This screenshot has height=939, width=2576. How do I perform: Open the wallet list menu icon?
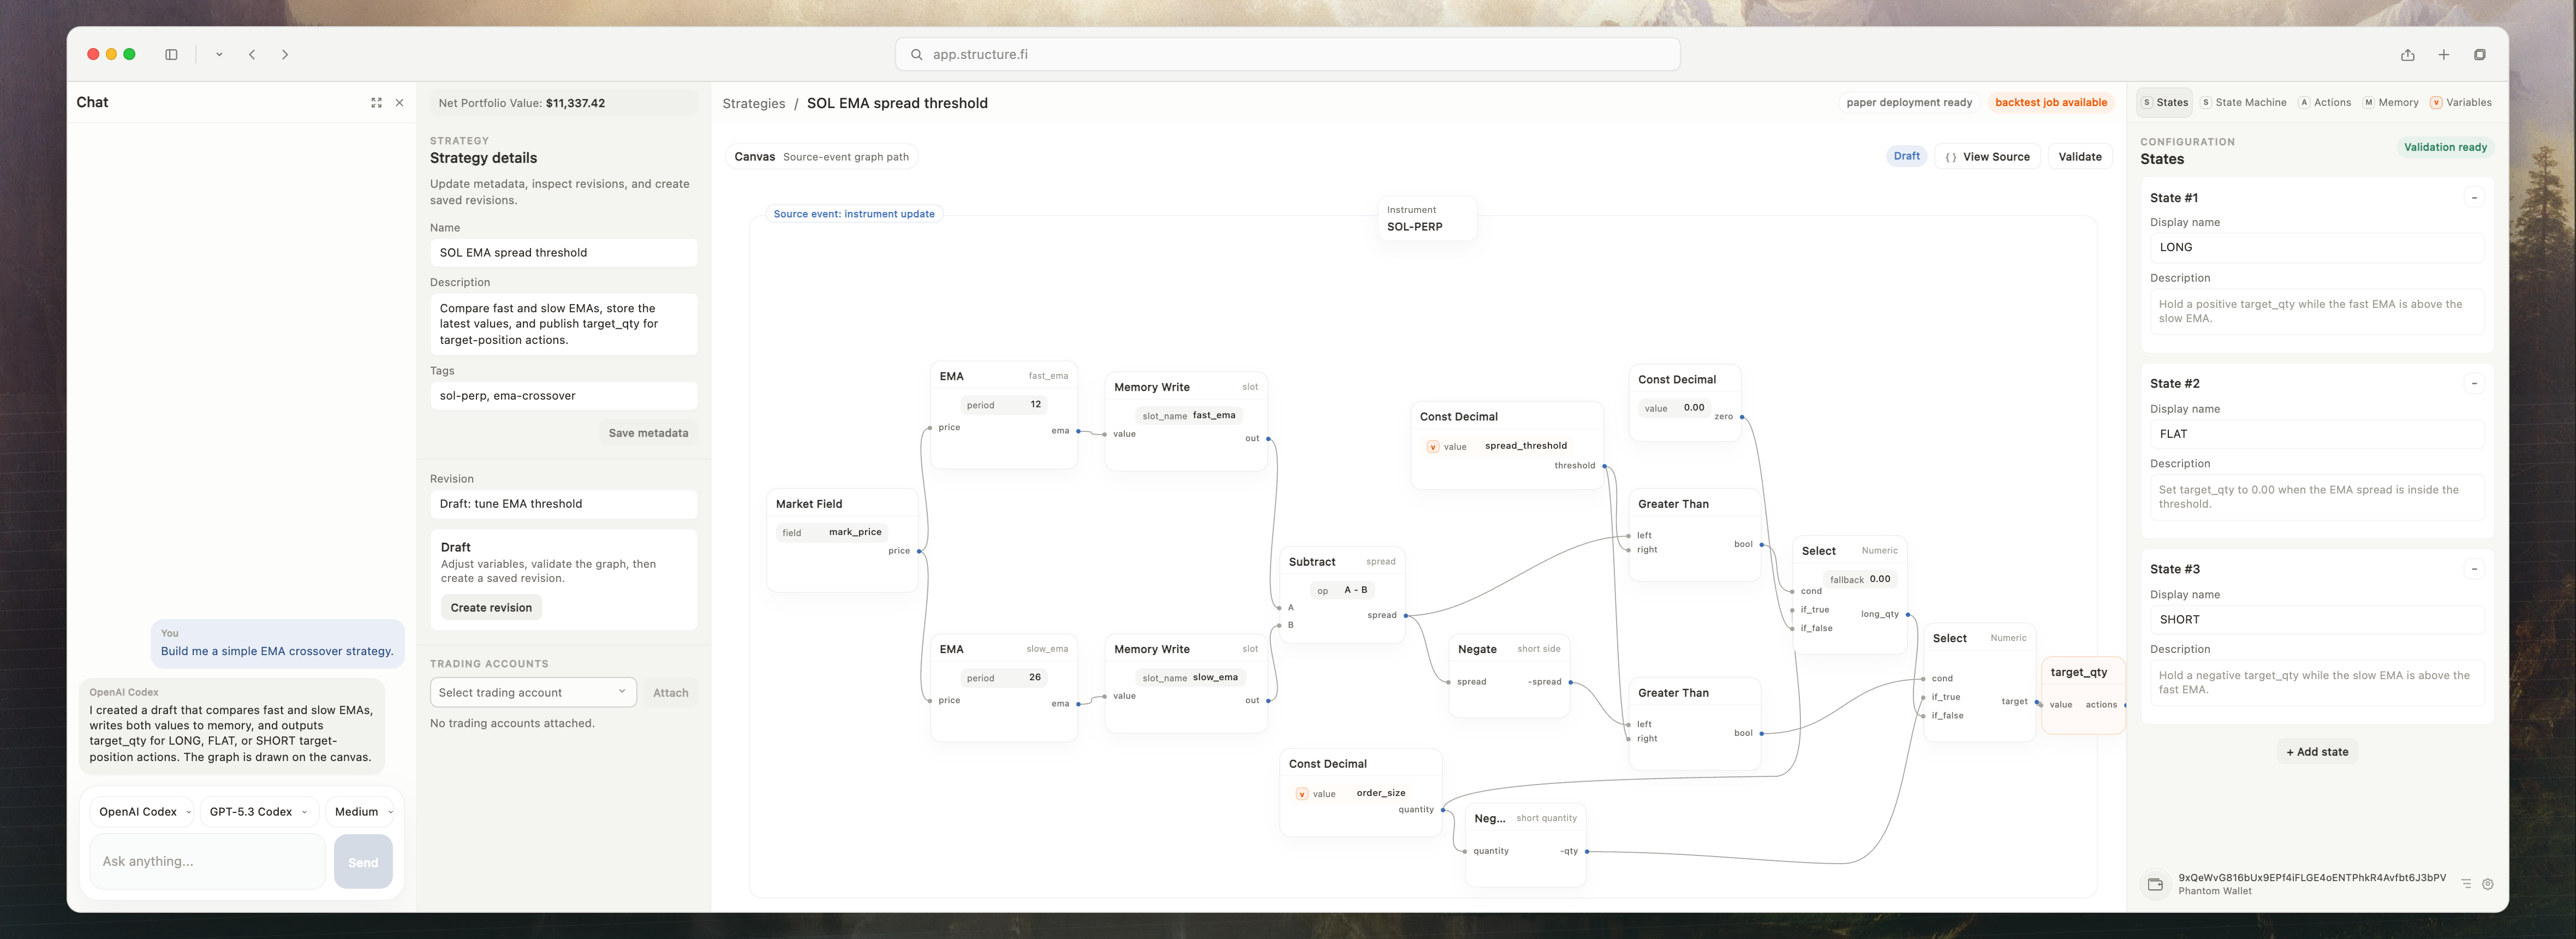pyautogui.click(x=2466, y=884)
